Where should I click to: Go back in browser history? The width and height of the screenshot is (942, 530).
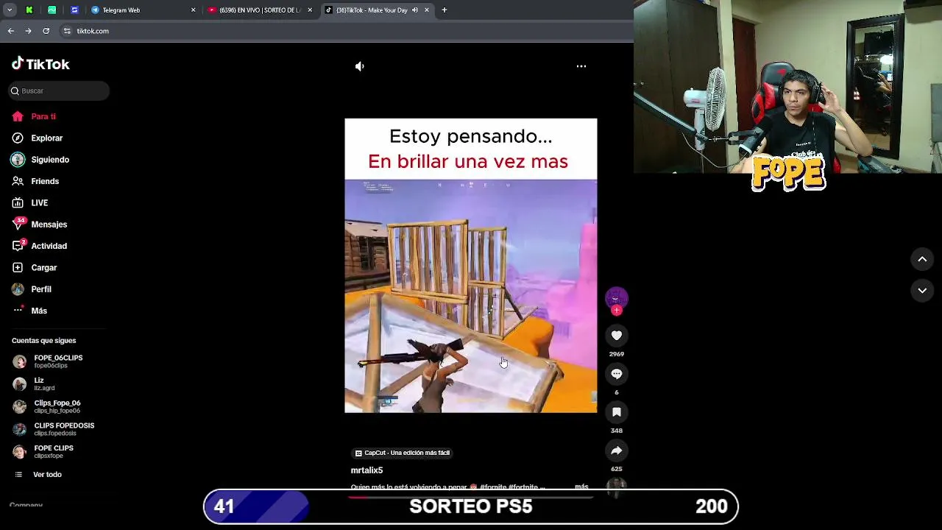(x=10, y=31)
